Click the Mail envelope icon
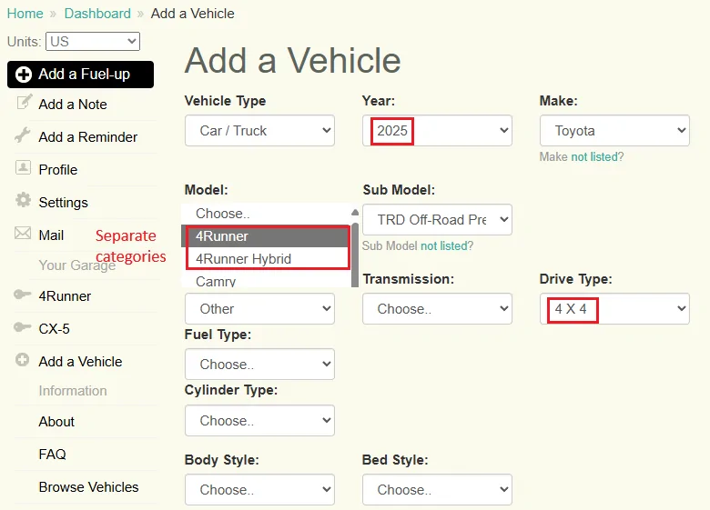Screen dimensions: 710x510 tap(24, 235)
